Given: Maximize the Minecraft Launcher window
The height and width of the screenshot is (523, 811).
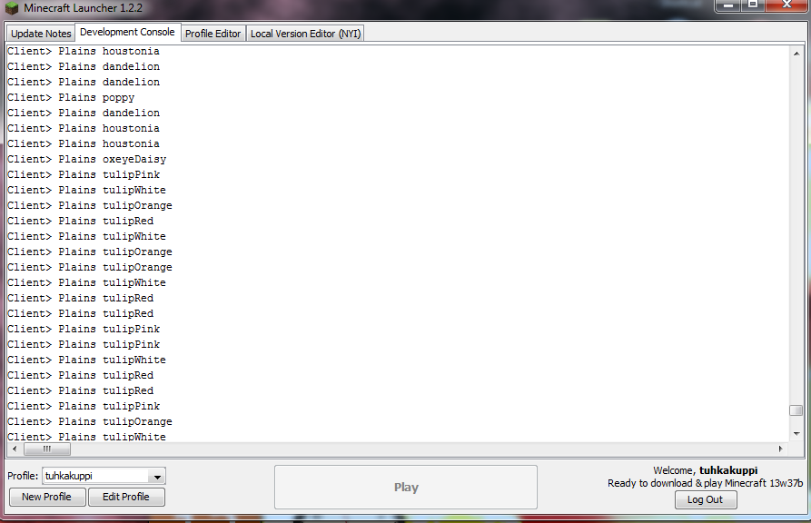Looking at the screenshot, I should pyautogui.click(x=753, y=5).
